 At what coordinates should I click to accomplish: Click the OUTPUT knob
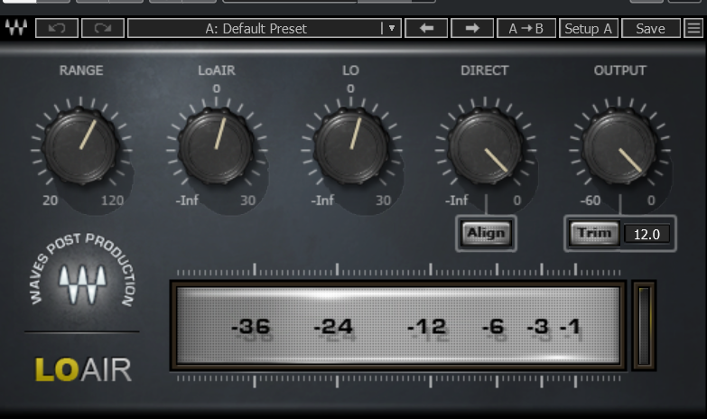pyautogui.click(x=619, y=146)
